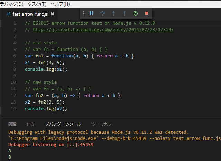This screenshot has height=161, width=221.
Task: Switch to the 出力 panel tab
Action: pos(31,124)
